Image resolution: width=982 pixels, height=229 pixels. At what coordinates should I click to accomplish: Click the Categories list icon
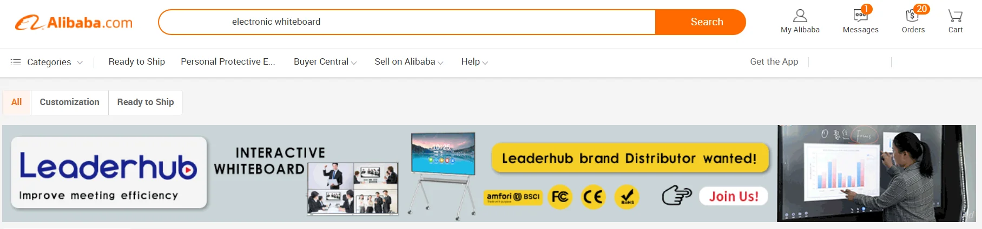click(16, 62)
